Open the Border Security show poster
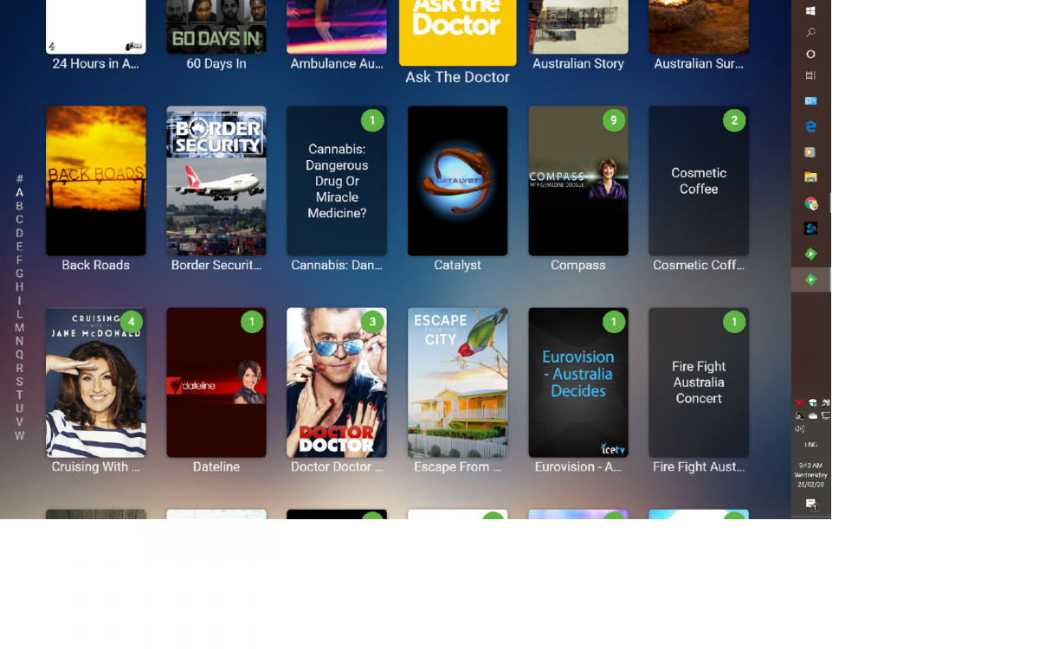This screenshot has width=1039, height=649. click(216, 181)
